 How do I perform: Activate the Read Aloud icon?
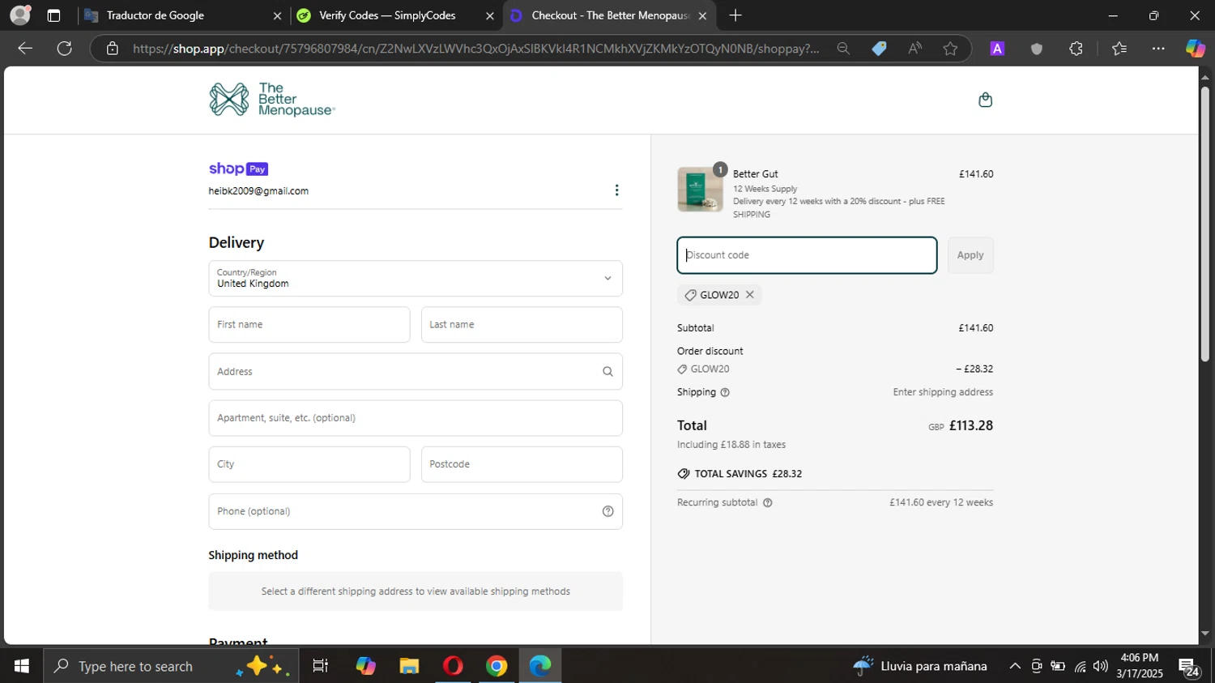(x=914, y=49)
